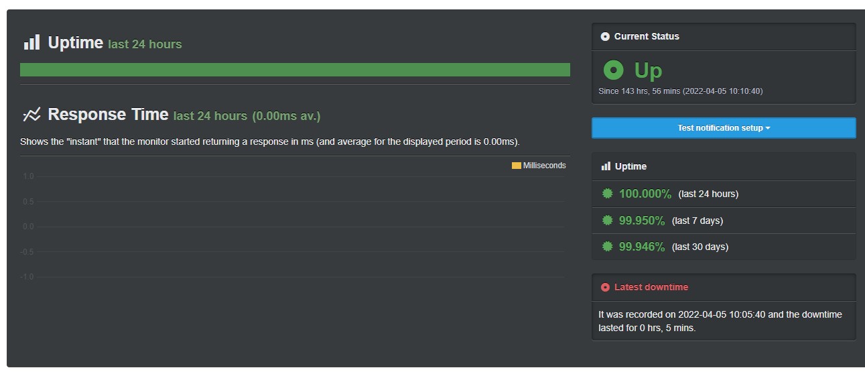Screen dimensions: 865x372
Task: Click the green badge icon next to 99.950%
Action: pyautogui.click(x=608, y=220)
